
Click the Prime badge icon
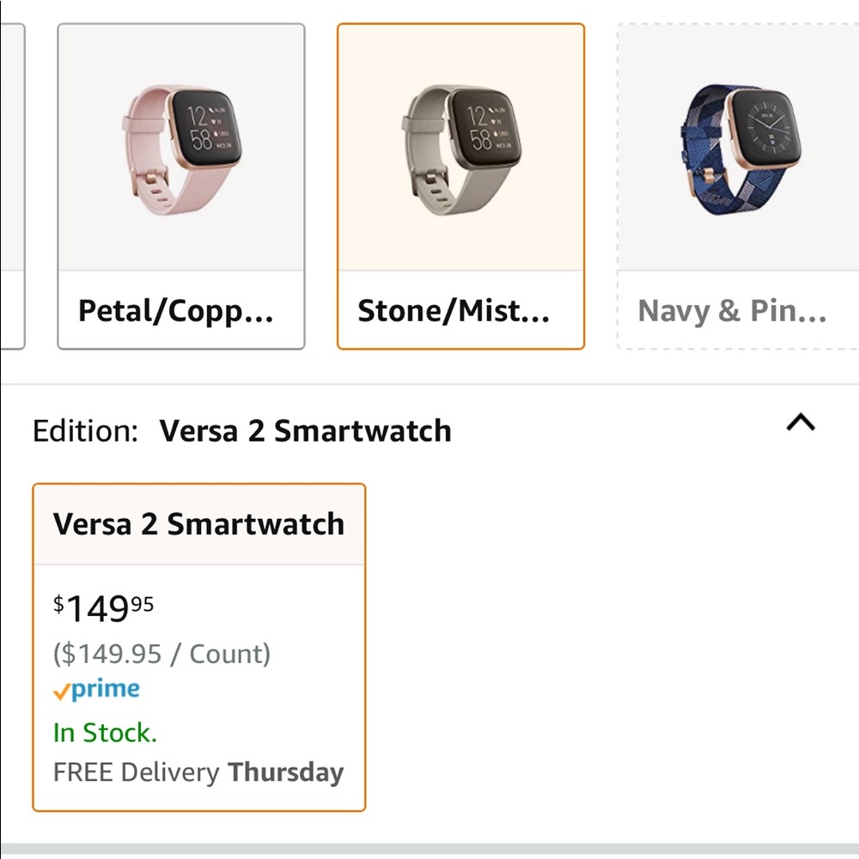[x=96, y=688]
